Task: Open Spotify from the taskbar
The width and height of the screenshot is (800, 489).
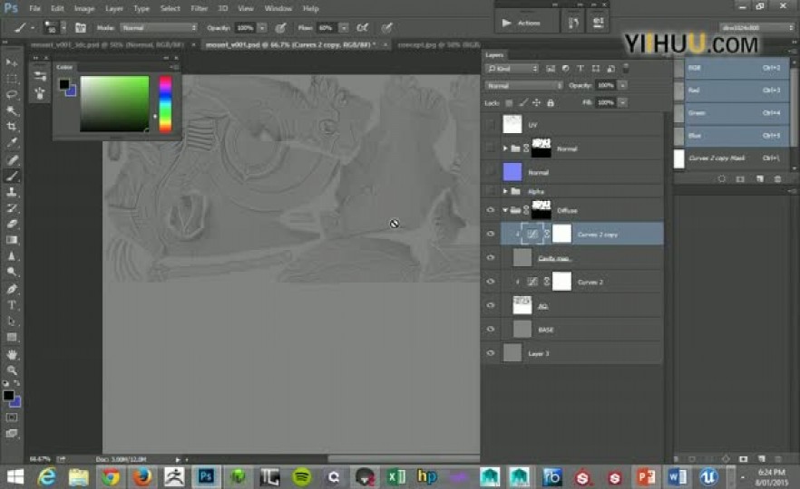Action: pyautogui.click(x=302, y=477)
